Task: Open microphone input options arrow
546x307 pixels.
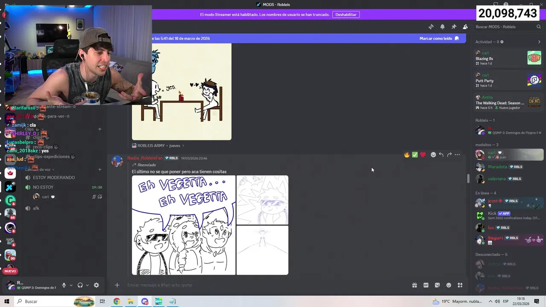Action: [x=71, y=285]
